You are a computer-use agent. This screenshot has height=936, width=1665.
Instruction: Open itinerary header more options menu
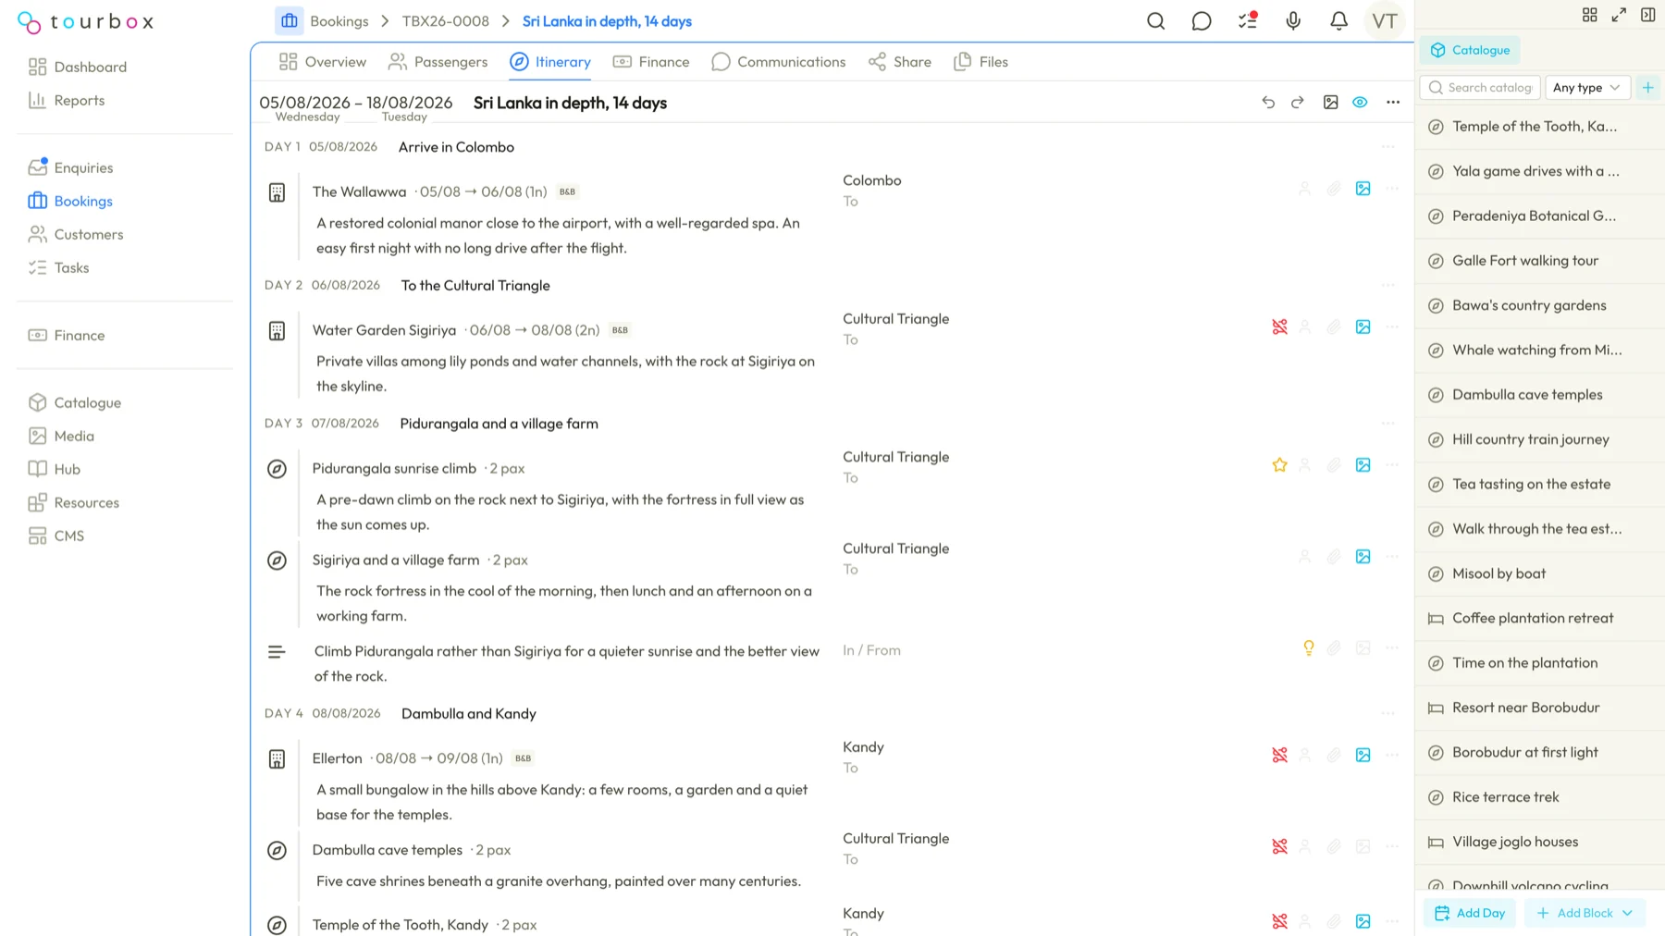[1393, 103]
